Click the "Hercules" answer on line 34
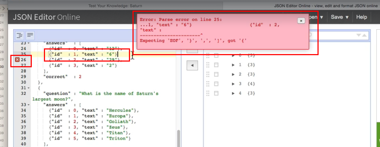The height and width of the screenshot is (147, 380). coord(120,111)
